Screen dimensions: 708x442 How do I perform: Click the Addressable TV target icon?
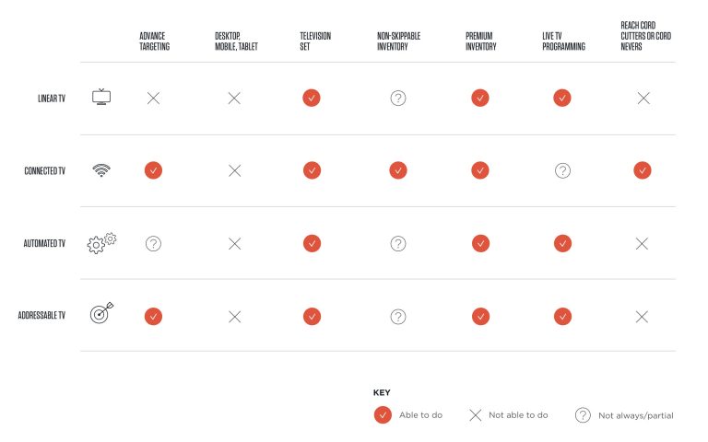[x=101, y=315]
